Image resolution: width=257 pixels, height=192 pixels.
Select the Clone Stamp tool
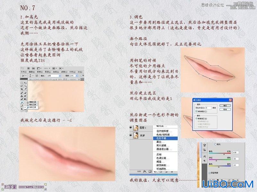22,96
